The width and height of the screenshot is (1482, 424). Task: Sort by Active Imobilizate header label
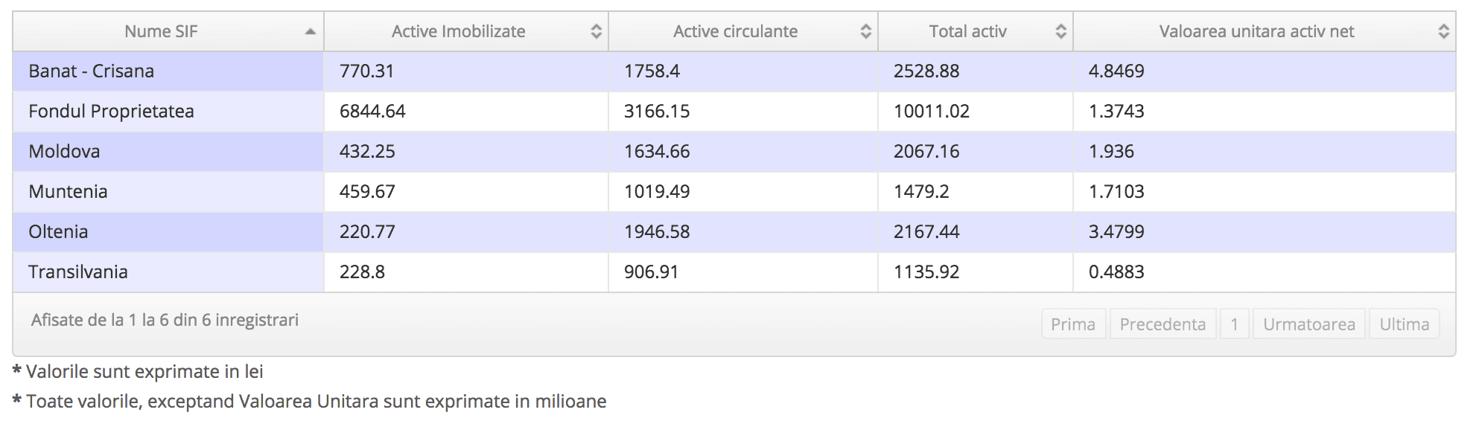[x=458, y=31]
